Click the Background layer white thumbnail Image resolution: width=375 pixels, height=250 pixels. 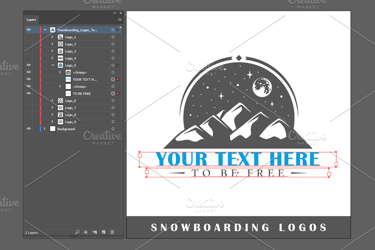tap(53, 129)
